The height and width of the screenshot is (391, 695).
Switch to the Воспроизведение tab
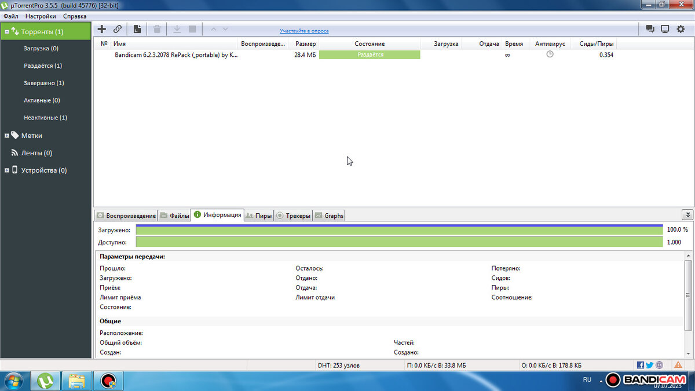[x=126, y=215]
